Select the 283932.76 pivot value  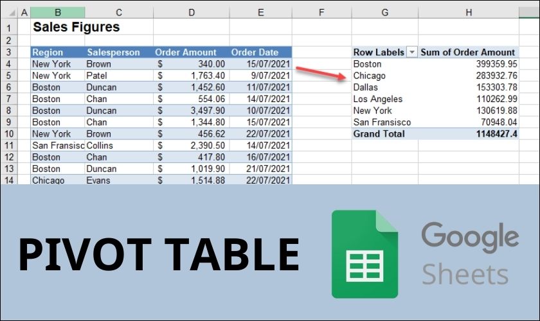(469, 76)
